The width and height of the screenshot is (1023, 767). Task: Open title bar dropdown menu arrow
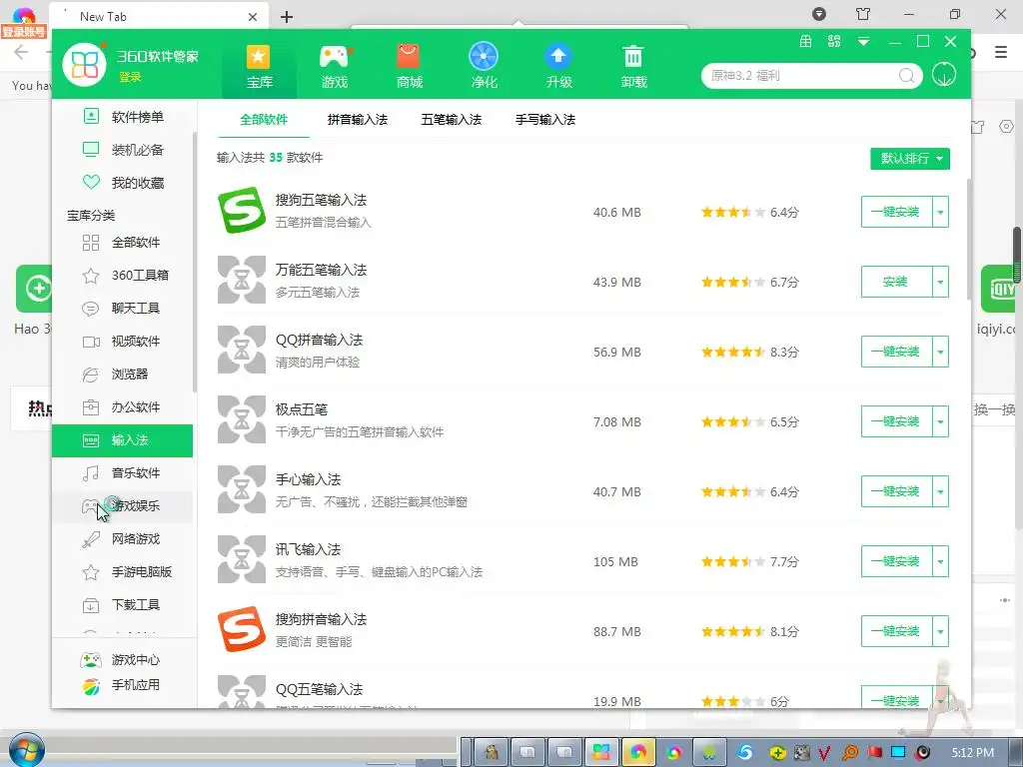click(864, 42)
